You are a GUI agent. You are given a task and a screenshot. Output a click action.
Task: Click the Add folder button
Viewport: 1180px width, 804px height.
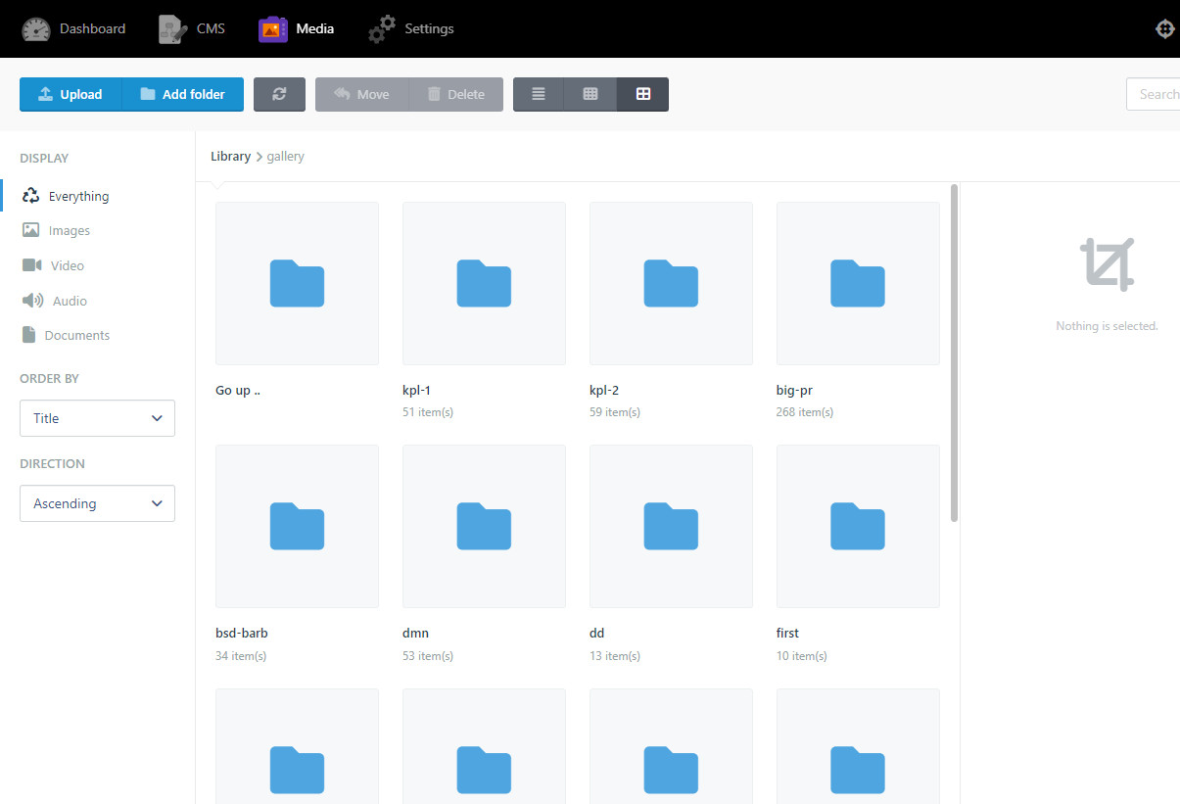[x=182, y=94]
